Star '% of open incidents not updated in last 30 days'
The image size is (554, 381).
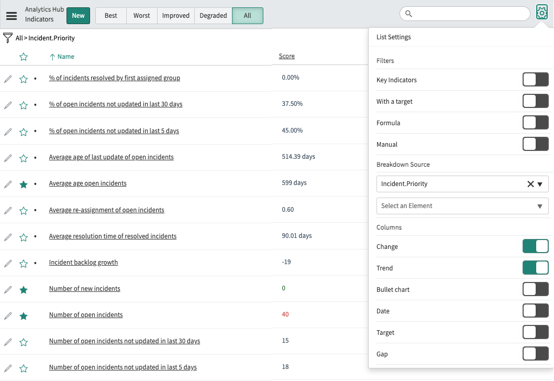(x=24, y=105)
